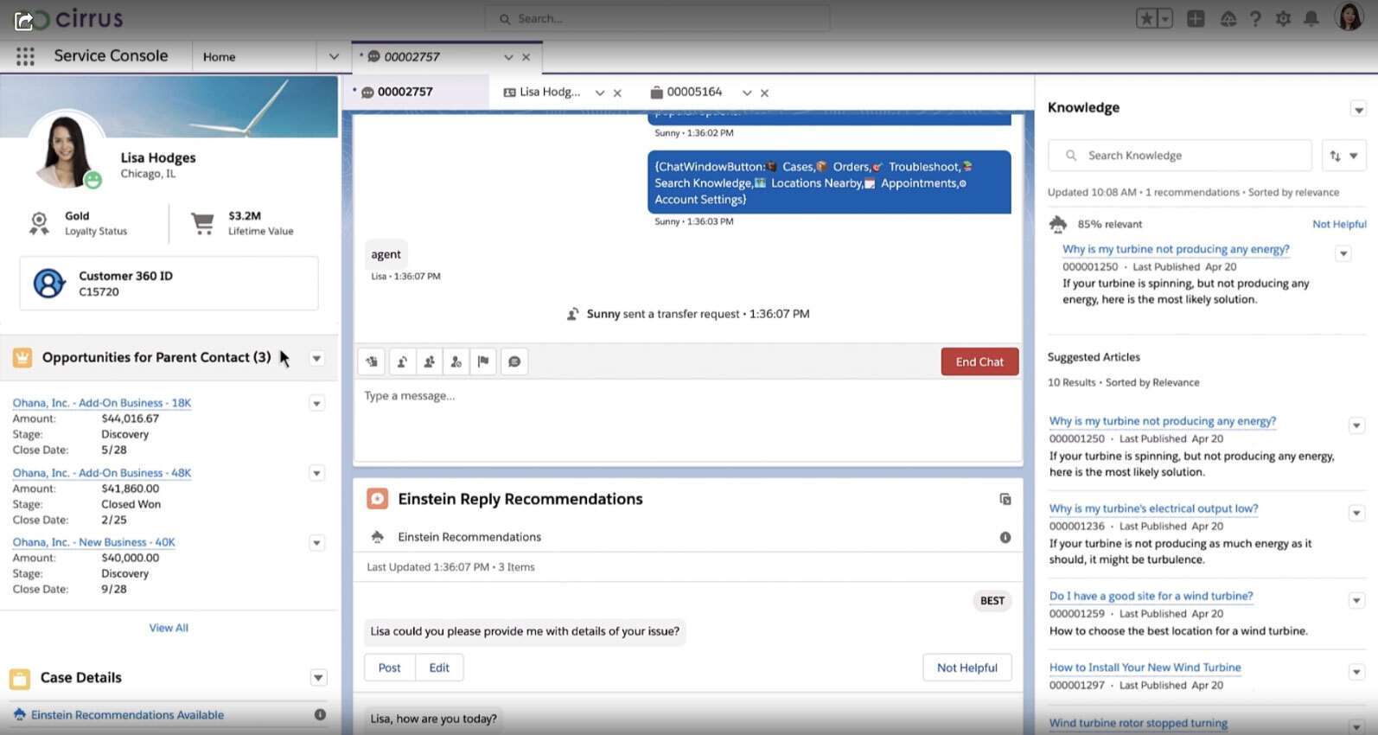Open Do I have a good site article
Image resolution: width=1378 pixels, height=735 pixels.
[x=1151, y=596]
